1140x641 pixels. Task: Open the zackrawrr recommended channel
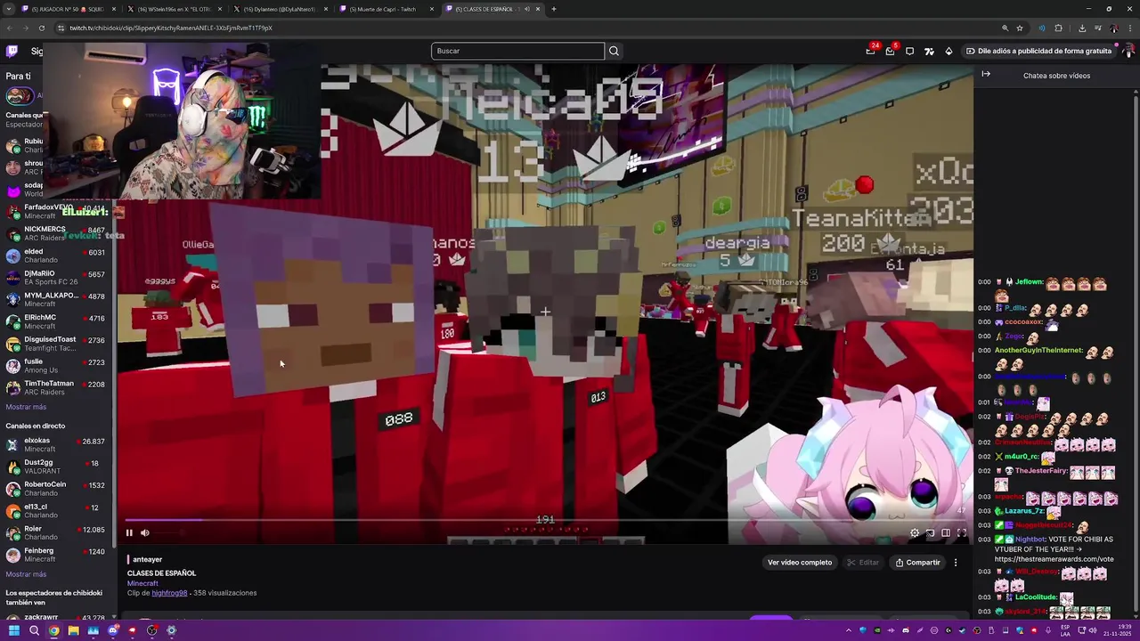pos(56,618)
